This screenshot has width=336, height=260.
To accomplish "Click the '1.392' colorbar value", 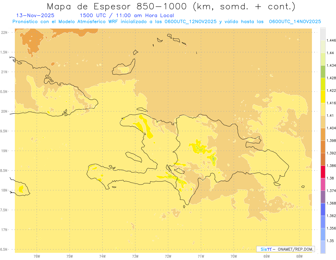I will (x=331, y=153).
